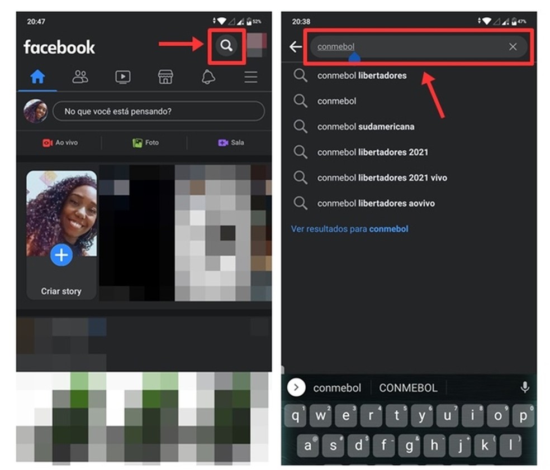The width and height of the screenshot is (550, 470).
Task: Tap the profile picture beside the post box
Action: click(36, 112)
